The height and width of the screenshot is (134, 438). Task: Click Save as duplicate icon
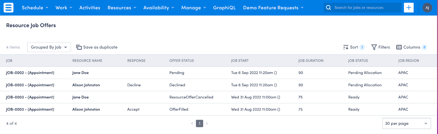(79, 47)
